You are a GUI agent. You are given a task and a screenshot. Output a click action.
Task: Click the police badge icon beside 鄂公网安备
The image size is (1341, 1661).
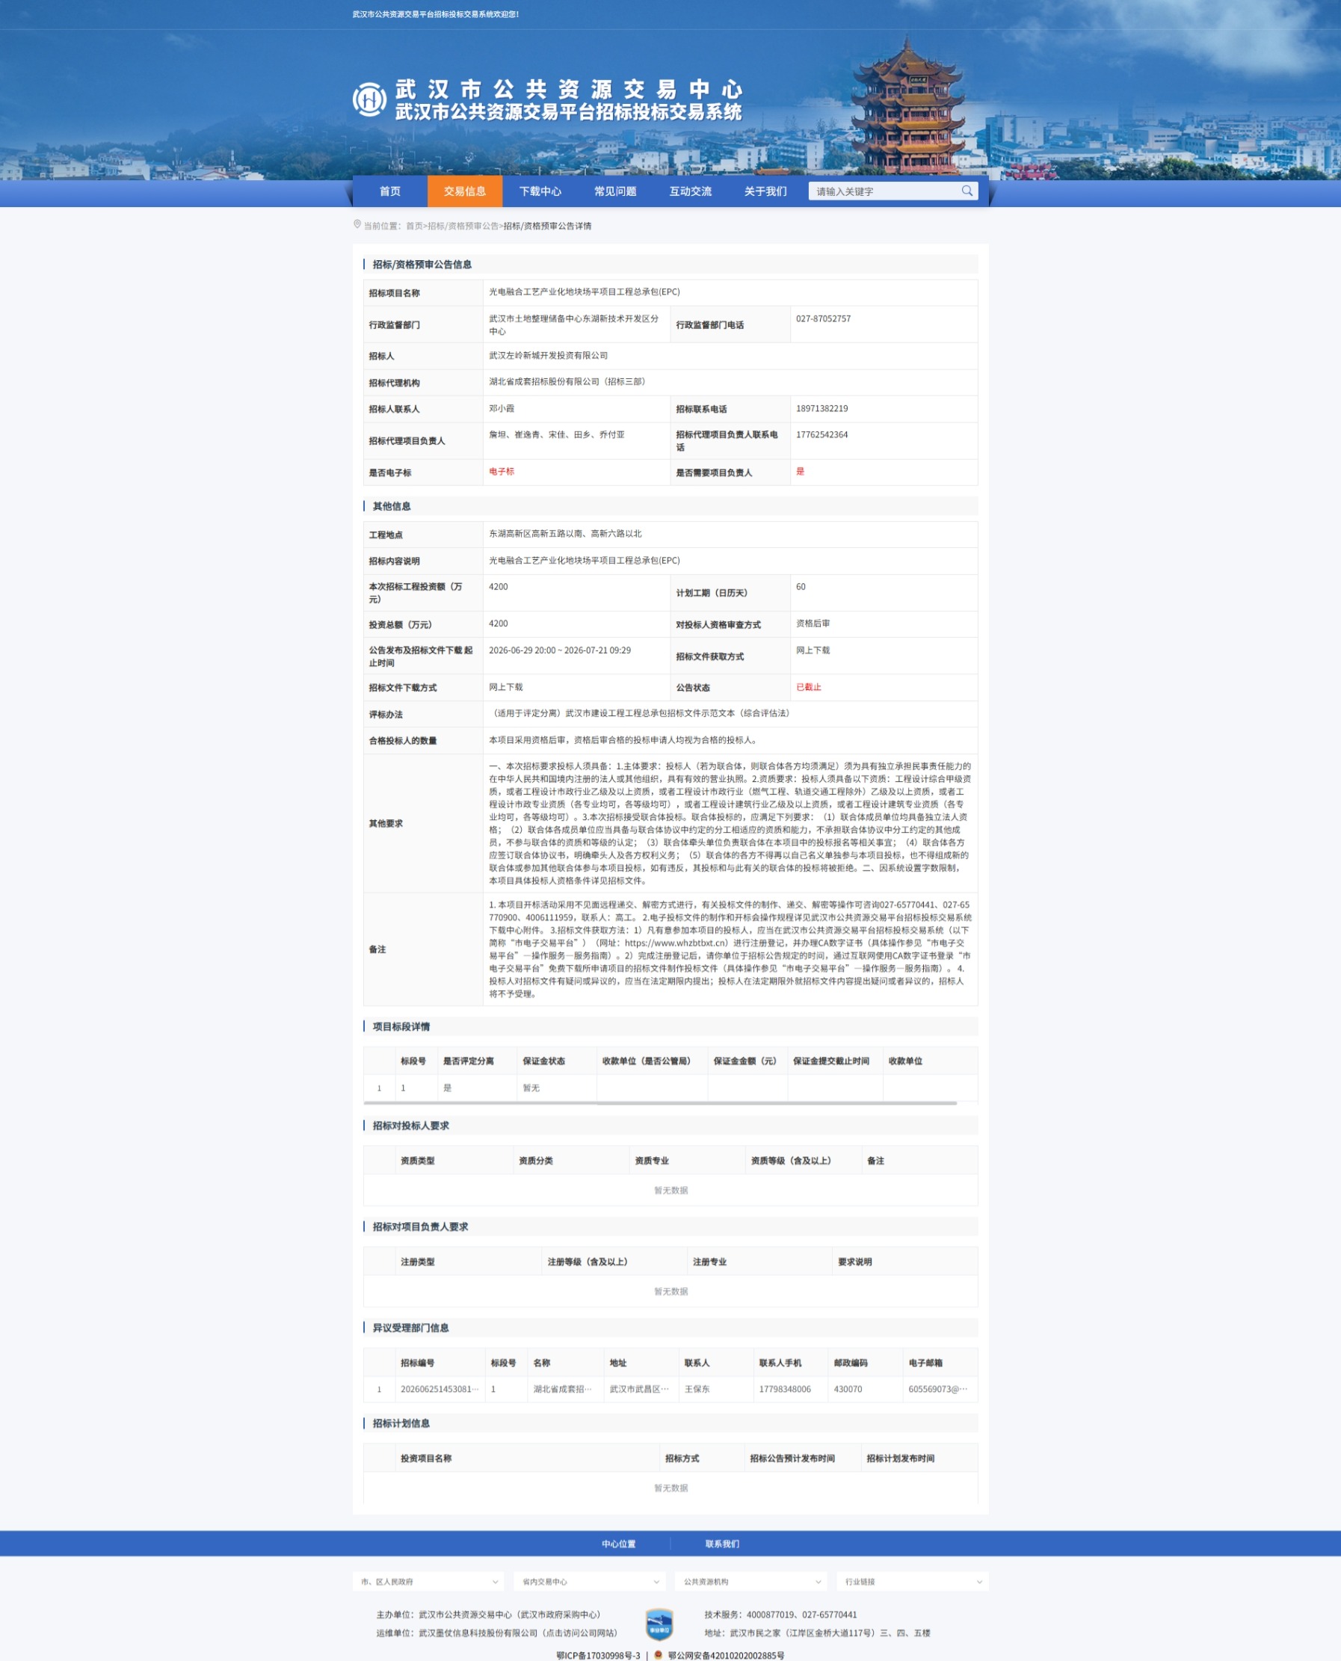(x=658, y=1654)
